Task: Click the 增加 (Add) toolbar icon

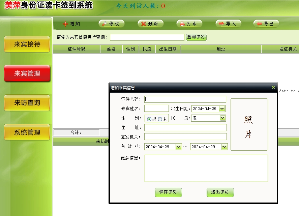Action: coord(66,24)
